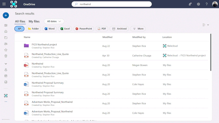Click the search magnifier icon
The width and height of the screenshot is (219, 123).
tap(76, 4)
